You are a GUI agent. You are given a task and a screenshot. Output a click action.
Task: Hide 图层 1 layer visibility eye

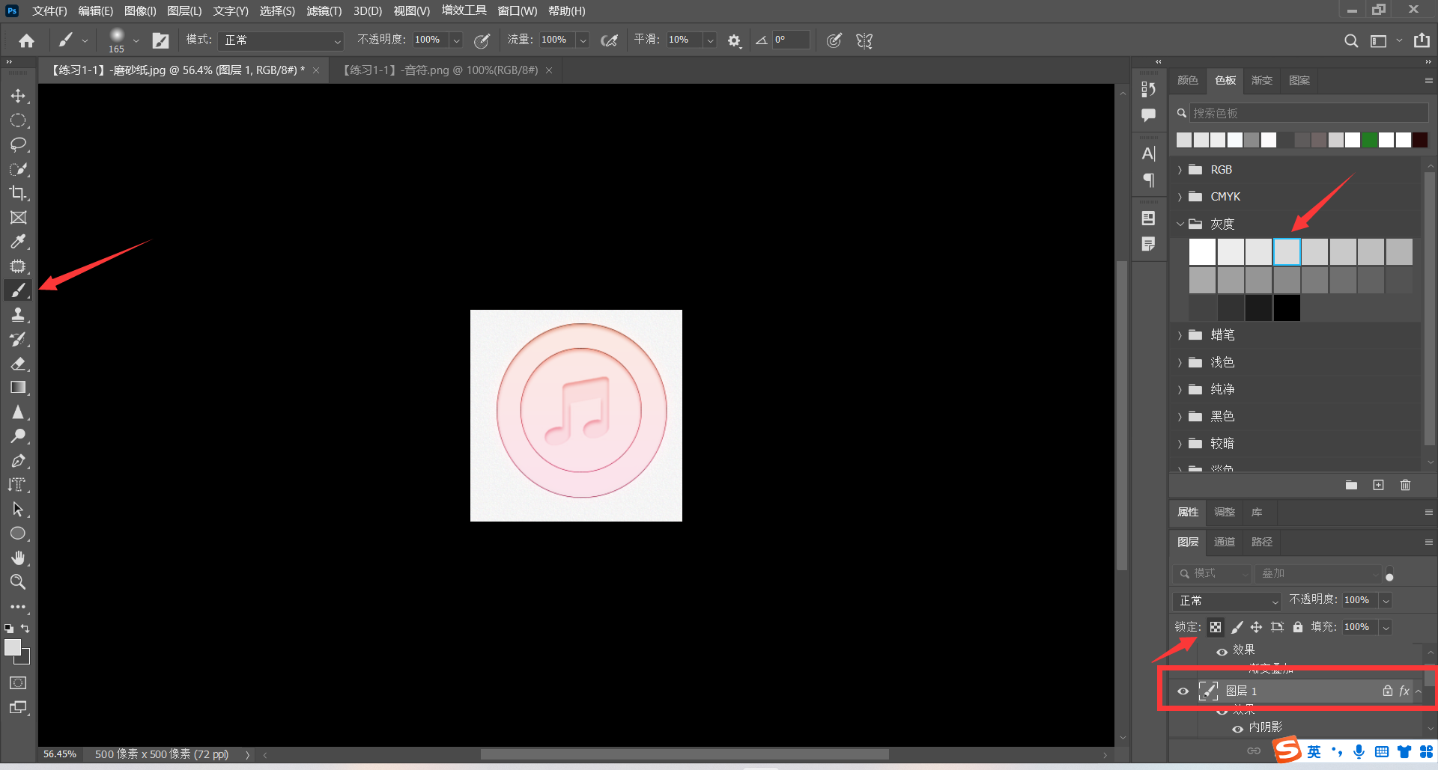pyautogui.click(x=1183, y=691)
